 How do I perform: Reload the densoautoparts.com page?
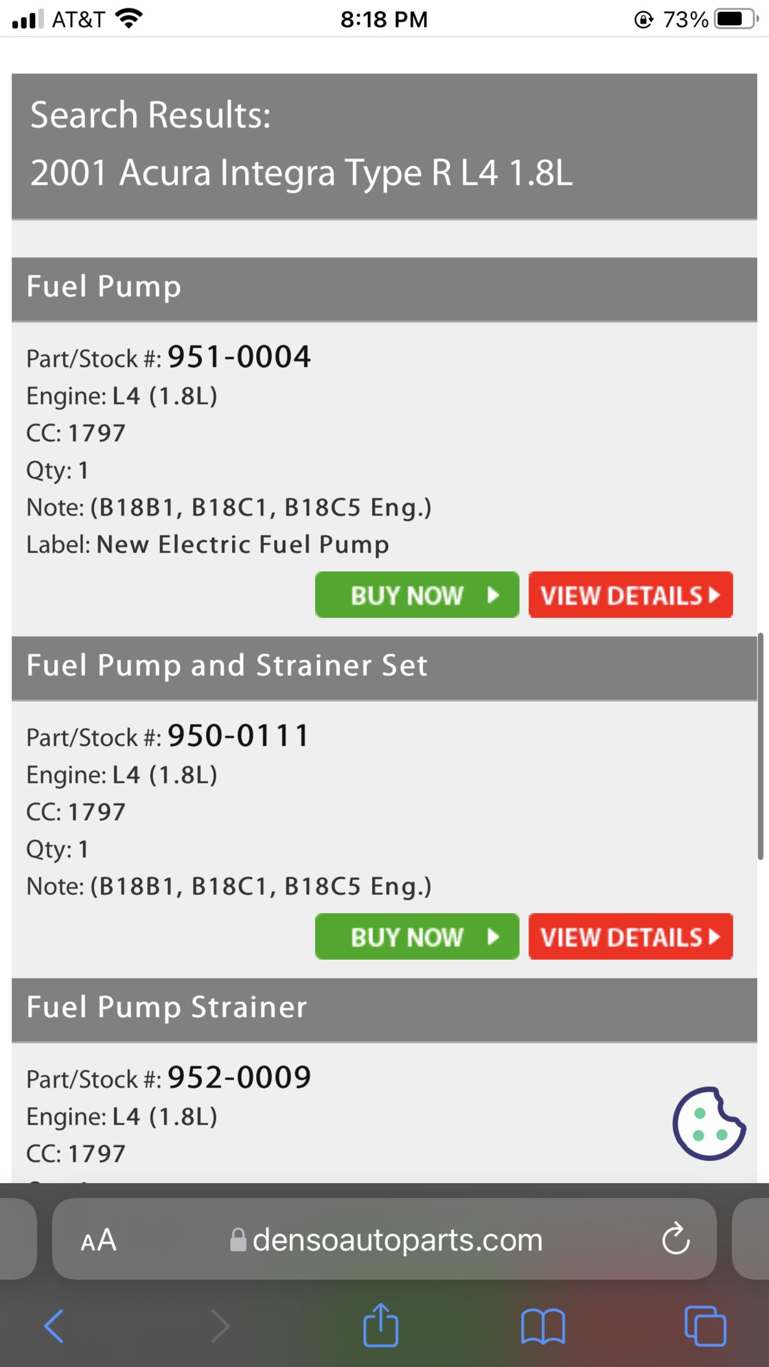pyautogui.click(x=676, y=1239)
